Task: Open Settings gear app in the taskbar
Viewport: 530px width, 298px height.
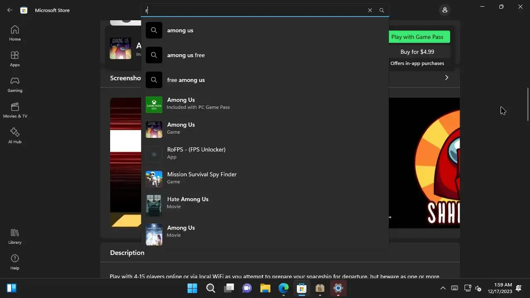Action: (x=338, y=288)
